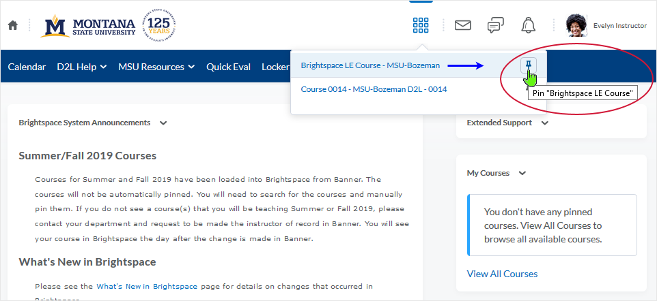The height and width of the screenshot is (301, 657).
Task: Expand My Courses widget options
Action: point(522,173)
